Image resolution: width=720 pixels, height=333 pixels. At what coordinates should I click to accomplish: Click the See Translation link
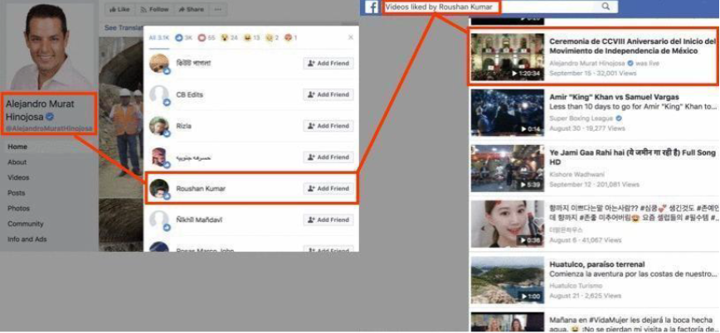tap(124, 28)
